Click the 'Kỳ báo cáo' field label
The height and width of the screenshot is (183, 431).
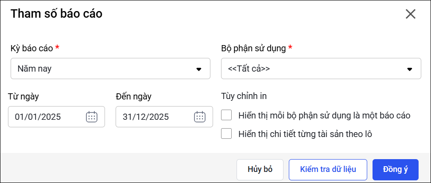click(x=32, y=48)
